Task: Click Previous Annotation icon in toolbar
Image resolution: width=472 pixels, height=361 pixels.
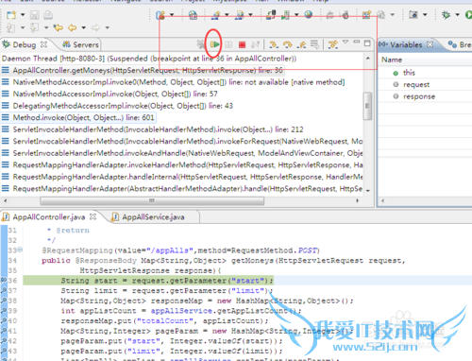Action: click(x=34, y=28)
